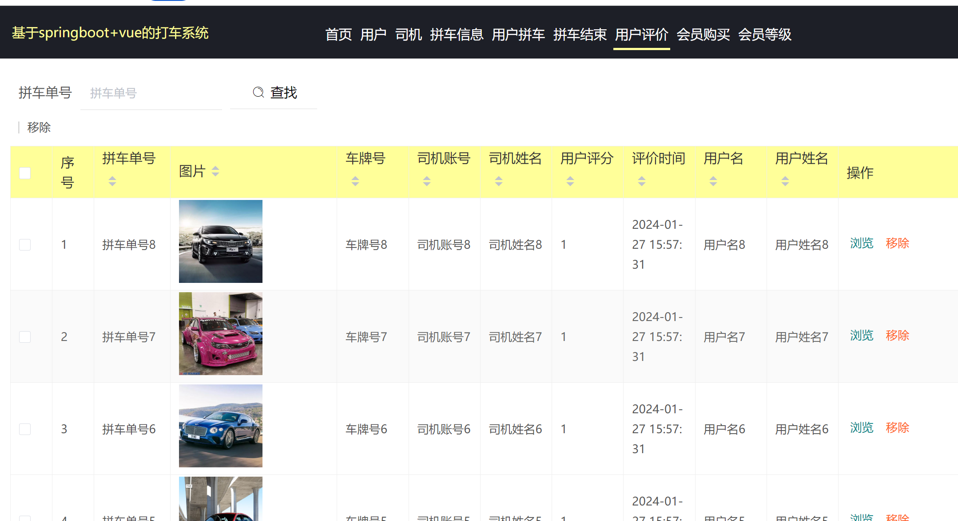Viewport: 958px width, 521px height.
Task: Sort by 用户姓名 column sort icon
Action: click(x=785, y=180)
